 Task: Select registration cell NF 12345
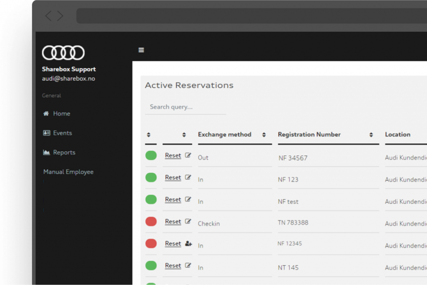click(290, 244)
